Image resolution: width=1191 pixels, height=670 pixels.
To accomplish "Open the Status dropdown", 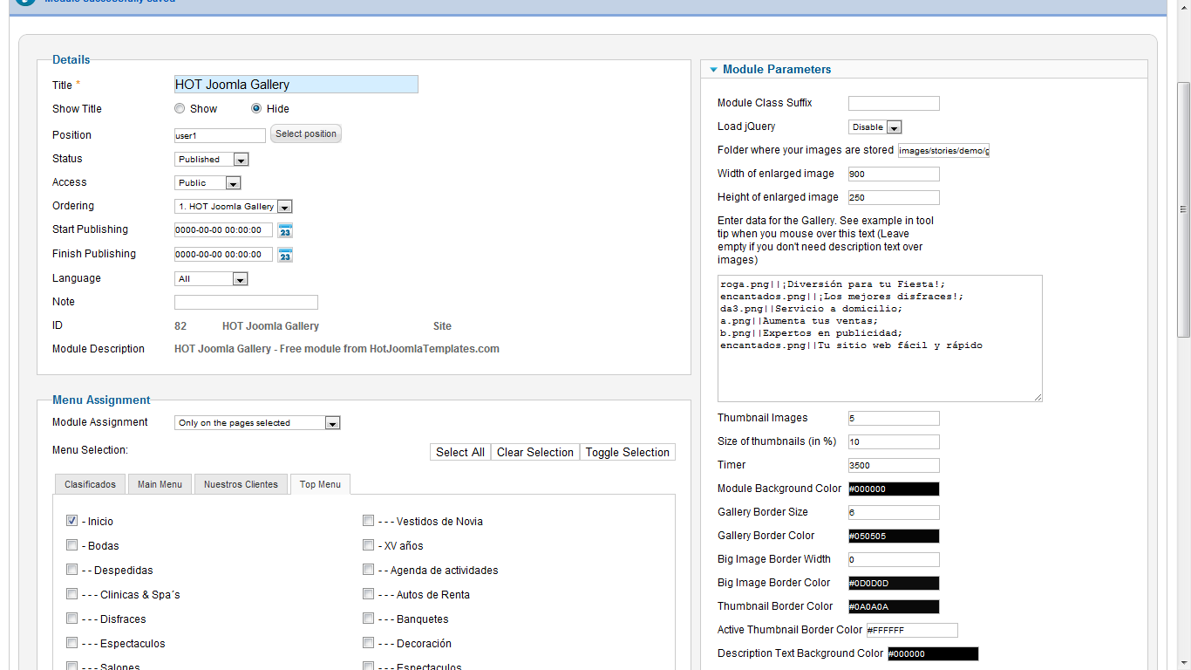I will point(212,160).
